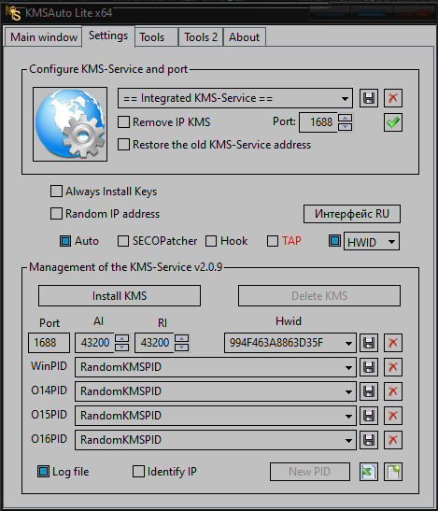Increase the RI interval value
The image size is (438, 511).
(181, 338)
